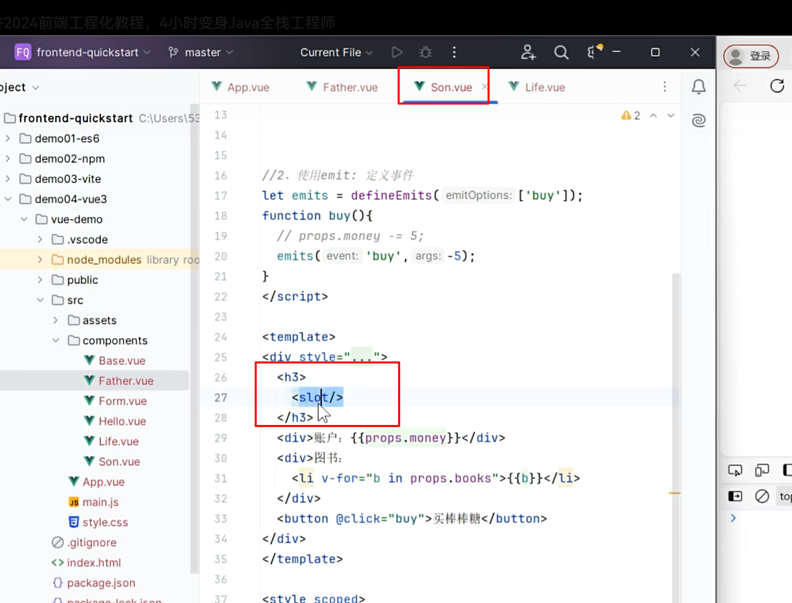This screenshot has width=792, height=603.
Task: Click the DevTools console prompt chevron
Action: click(x=733, y=518)
